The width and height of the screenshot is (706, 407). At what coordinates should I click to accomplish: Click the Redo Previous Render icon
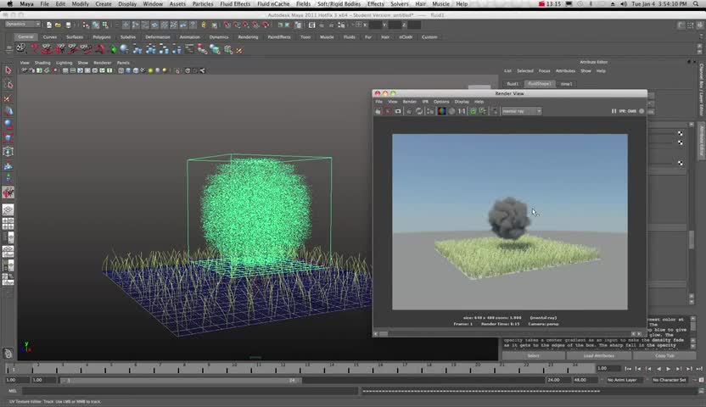tap(378, 111)
